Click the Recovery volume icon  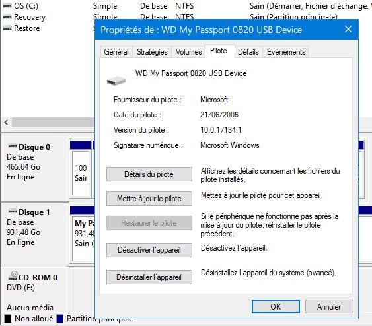pos(7,17)
